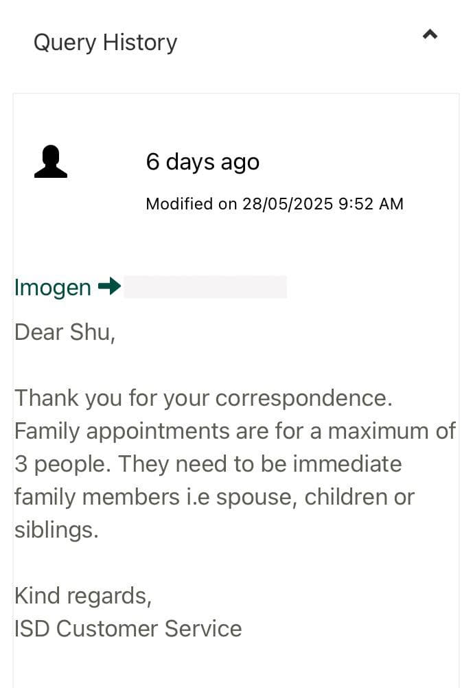The height and width of the screenshot is (688, 473).
Task: Click the word "siblings." in the message
Action: pyautogui.click(x=56, y=530)
